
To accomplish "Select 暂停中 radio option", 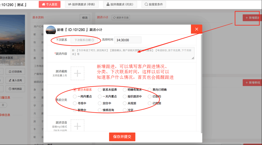I will (x=75, y=110).
